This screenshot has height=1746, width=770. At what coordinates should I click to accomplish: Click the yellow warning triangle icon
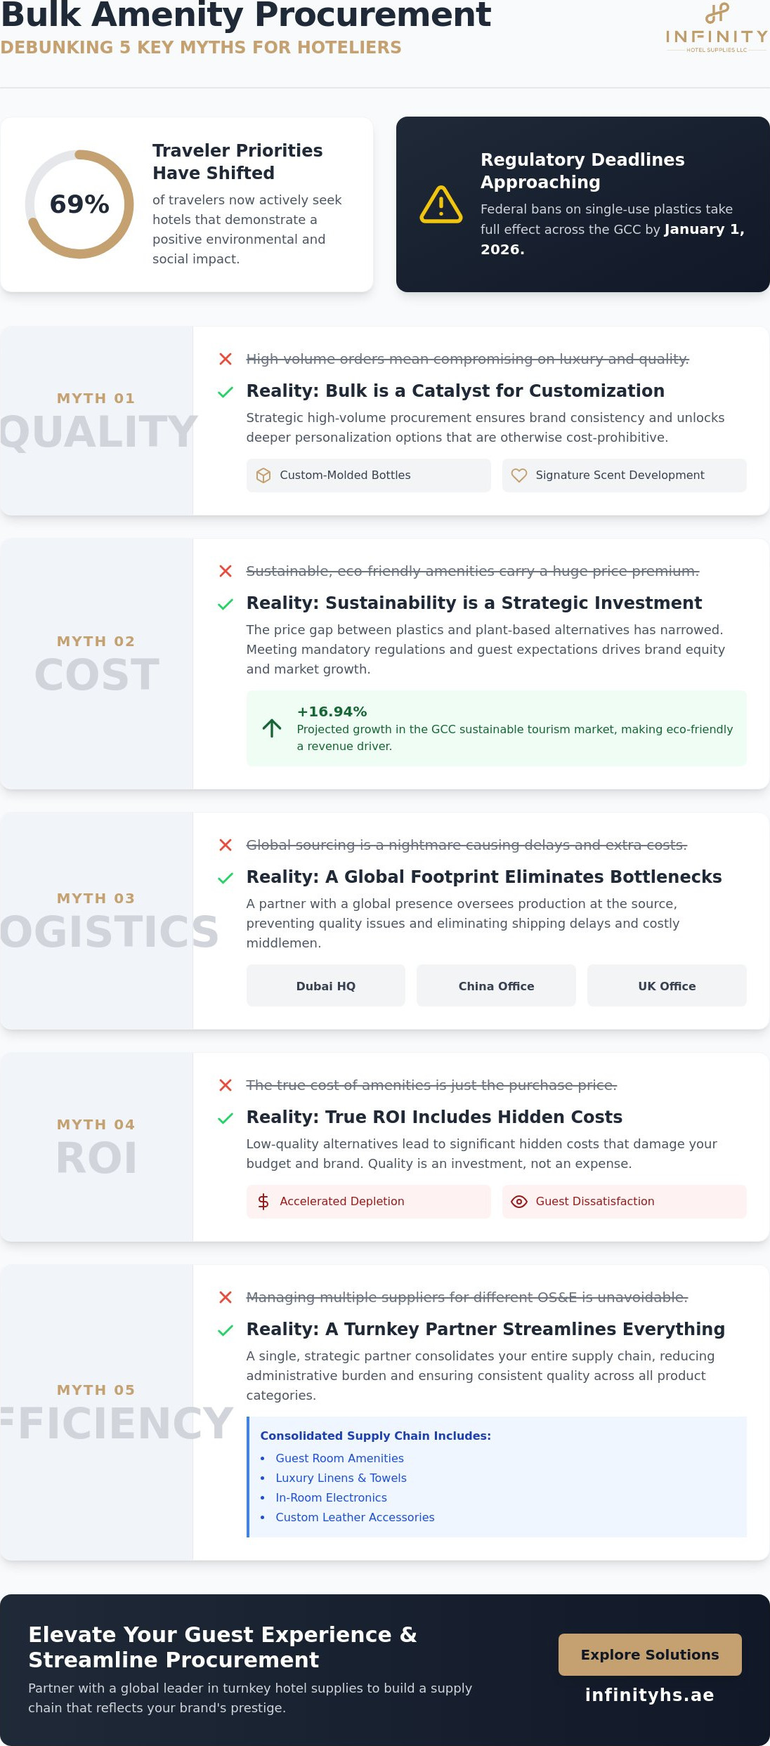(x=441, y=204)
